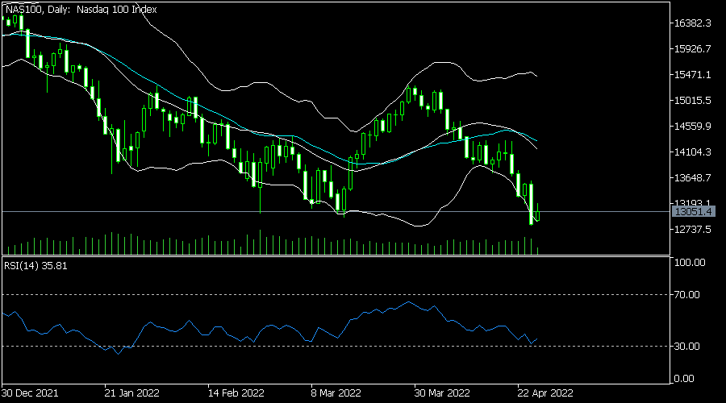
Task: Select the 8 Mar 2022 date marker
Action: 336,393
